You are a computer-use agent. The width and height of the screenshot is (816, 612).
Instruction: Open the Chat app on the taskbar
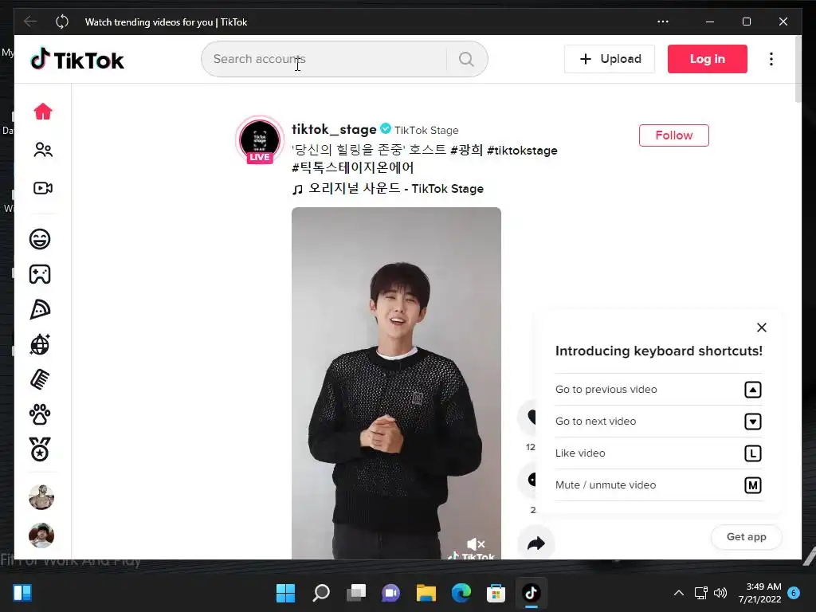coord(390,593)
